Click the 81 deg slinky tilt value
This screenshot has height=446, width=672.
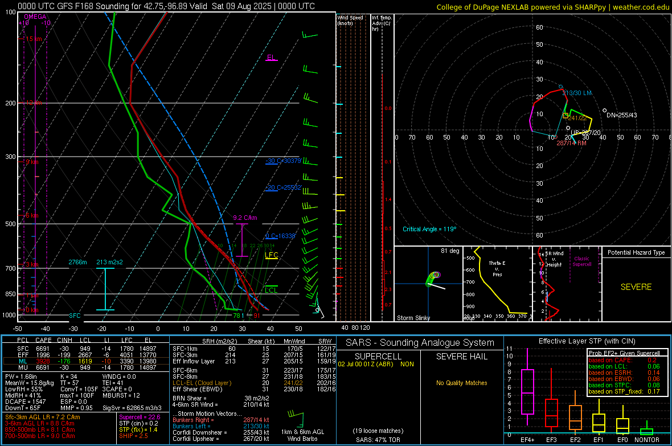coord(450,251)
